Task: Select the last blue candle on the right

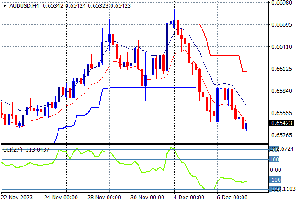Action: point(246,127)
